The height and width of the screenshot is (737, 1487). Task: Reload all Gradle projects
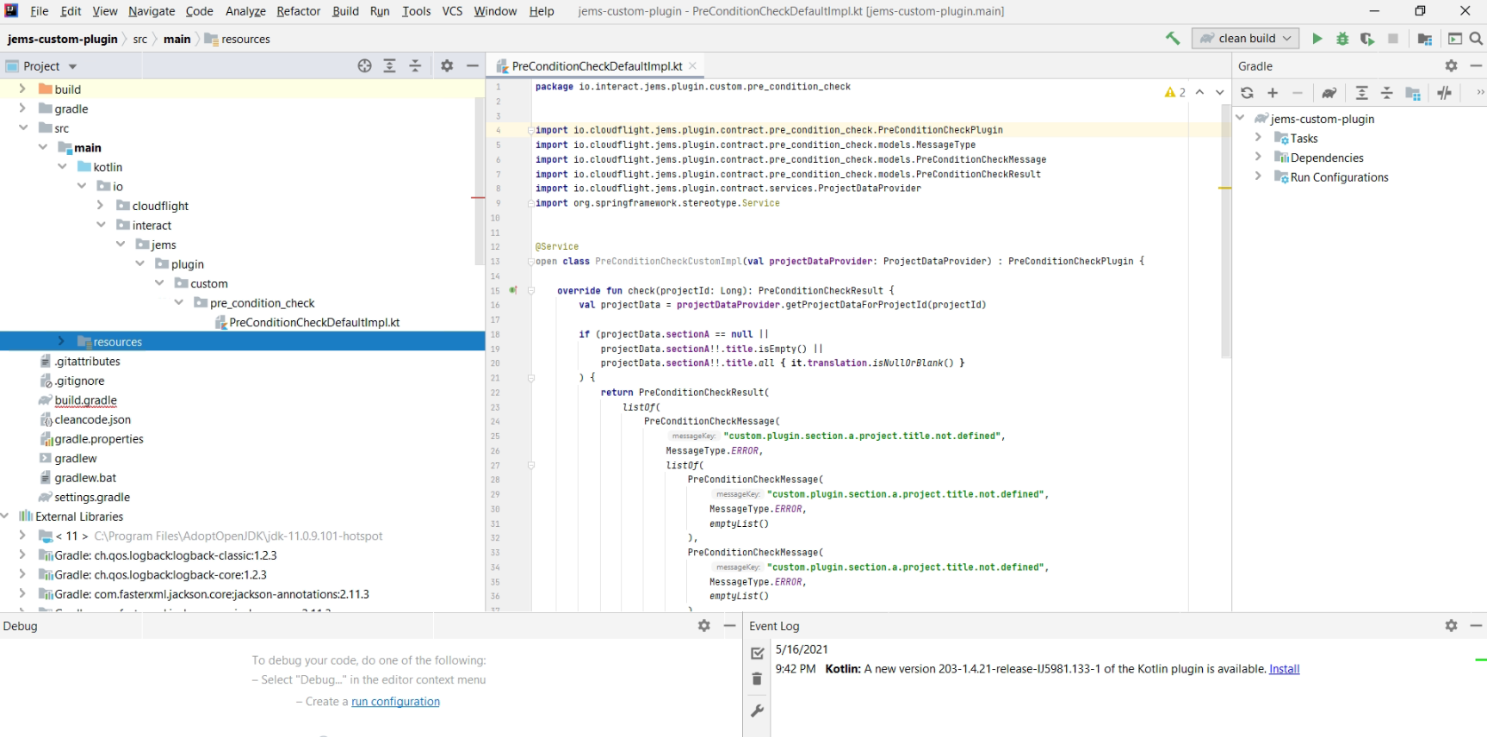click(1247, 93)
